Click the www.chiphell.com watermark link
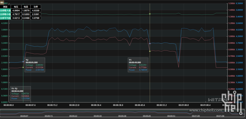246x119 pixels. [x=206, y=110]
